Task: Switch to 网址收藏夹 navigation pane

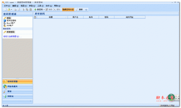Action: point(17,86)
